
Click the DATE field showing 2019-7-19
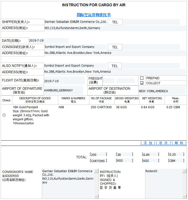tap(49, 41)
